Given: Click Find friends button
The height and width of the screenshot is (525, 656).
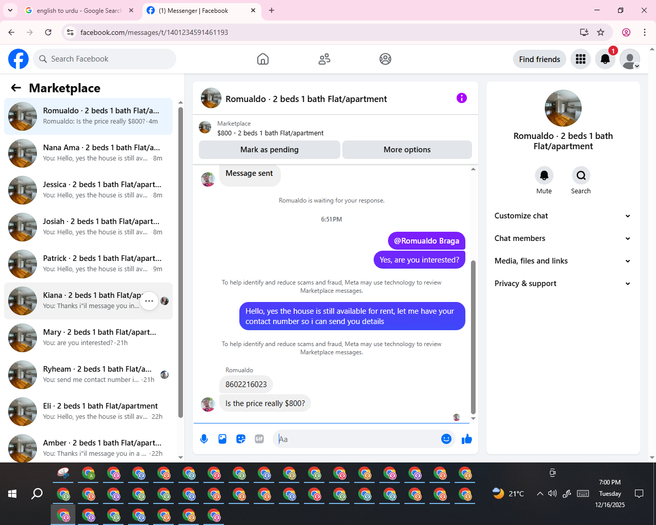Looking at the screenshot, I should (540, 59).
